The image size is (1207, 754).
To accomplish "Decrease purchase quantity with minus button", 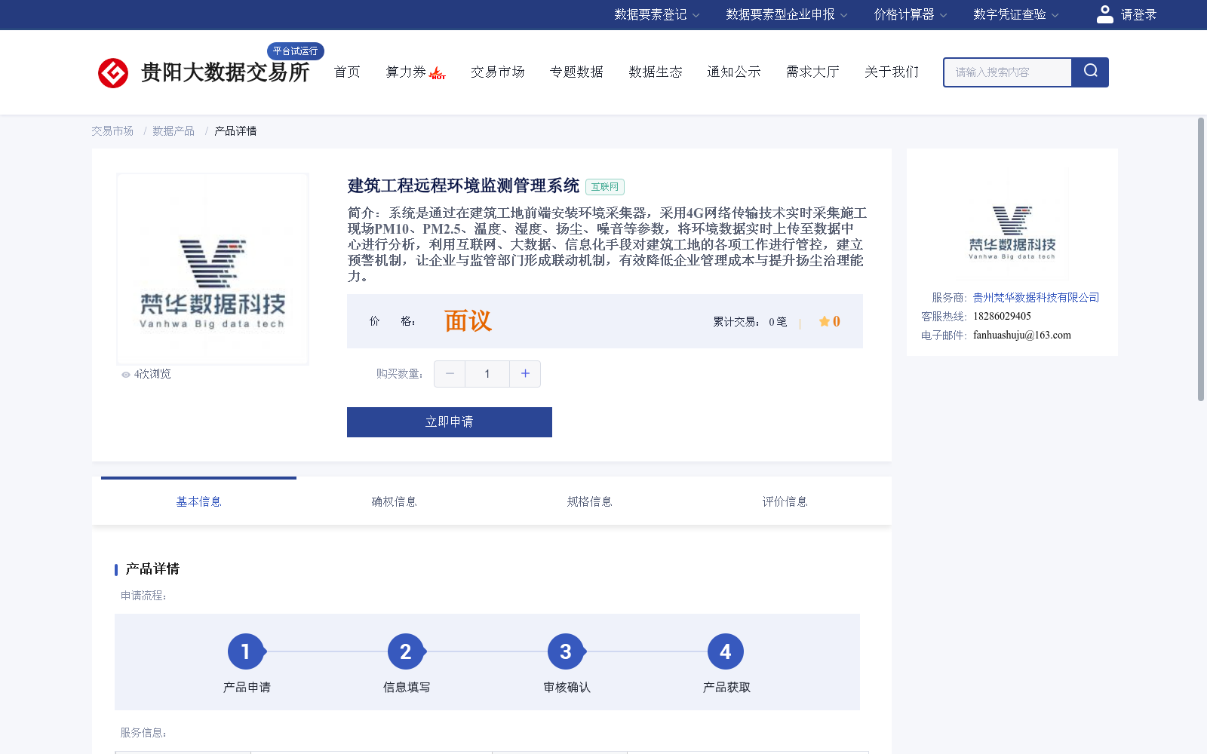I will (450, 373).
